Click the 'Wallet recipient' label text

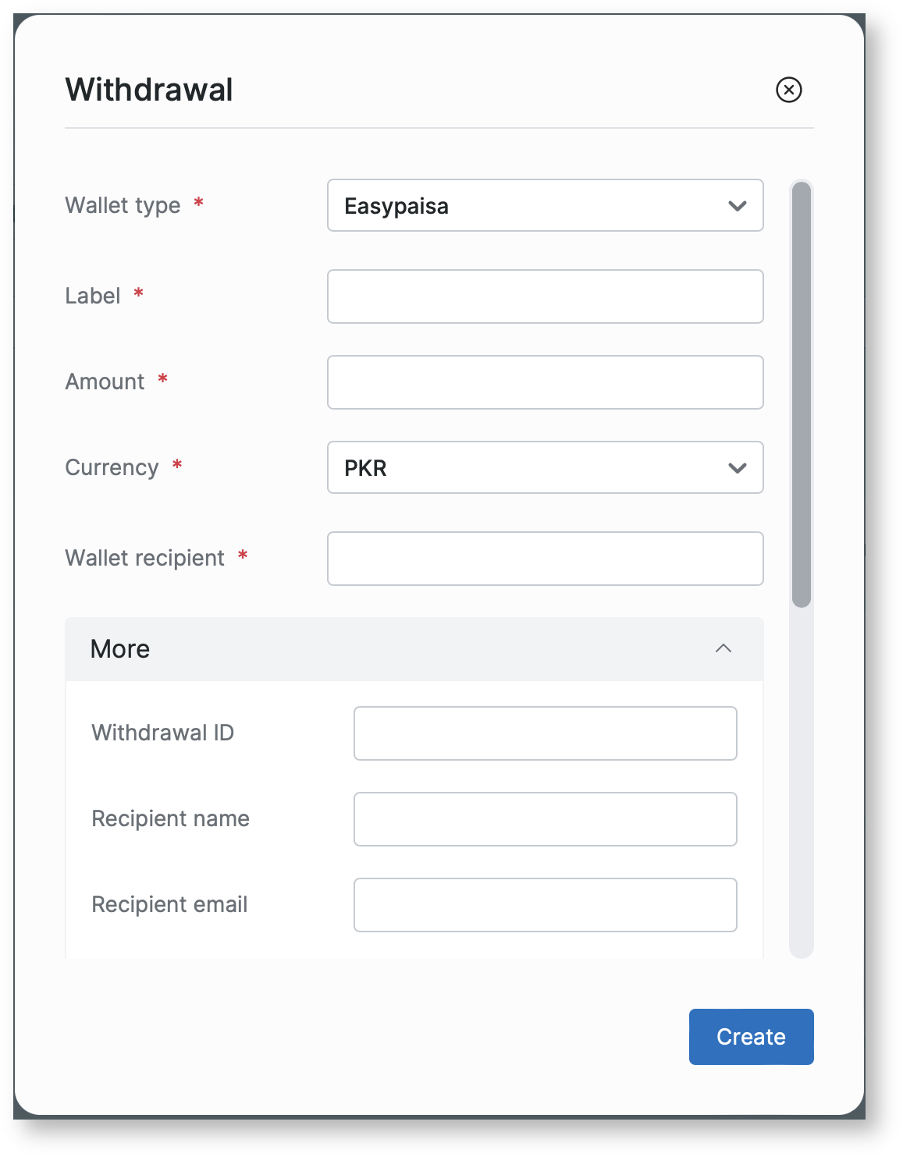pos(144,558)
